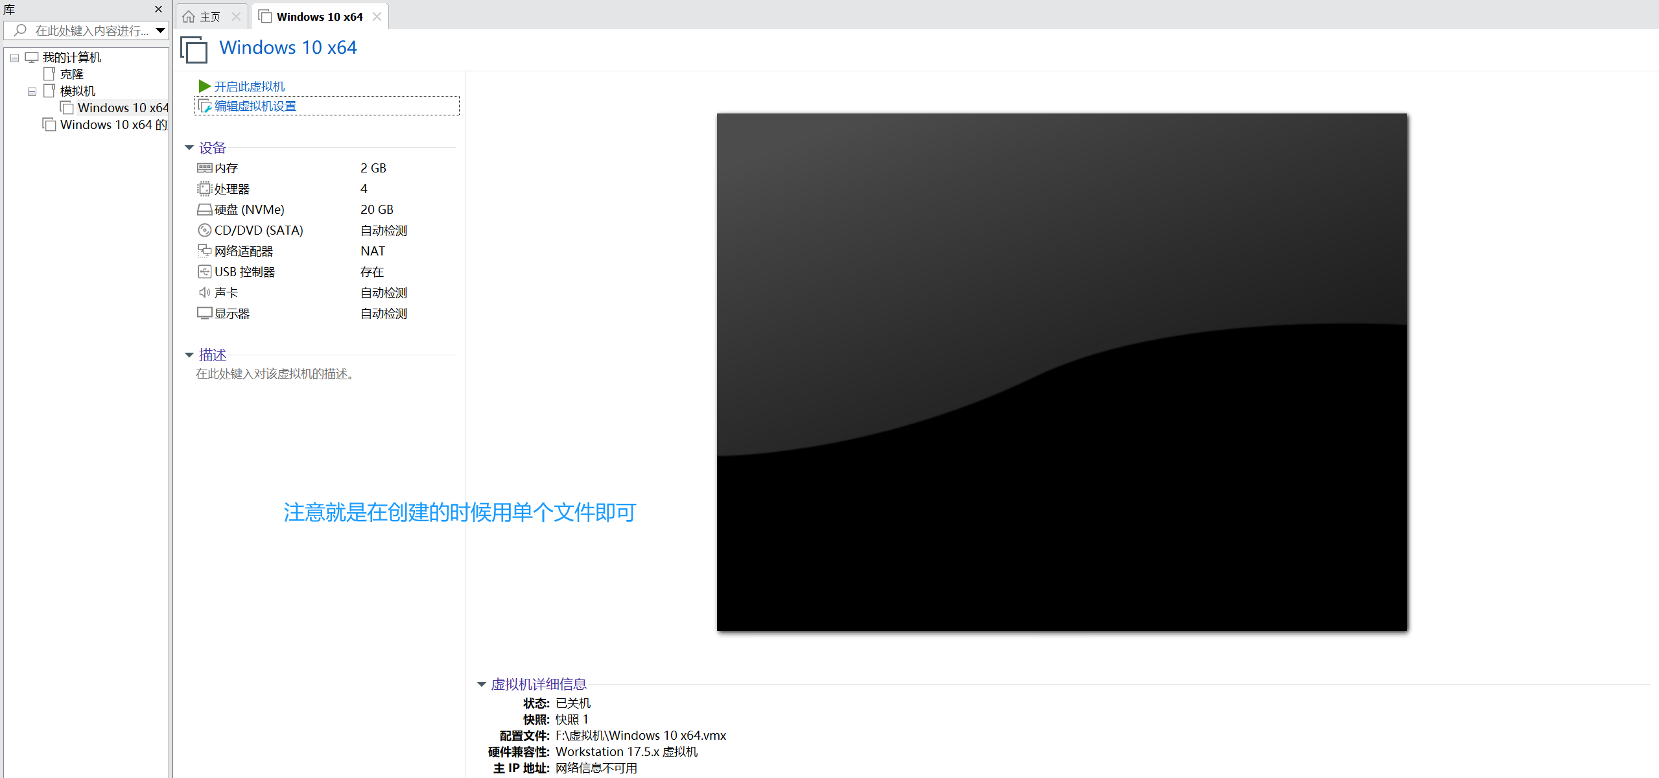Open CD/DVD (SATA) device settings
The image size is (1659, 778).
point(259,231)
